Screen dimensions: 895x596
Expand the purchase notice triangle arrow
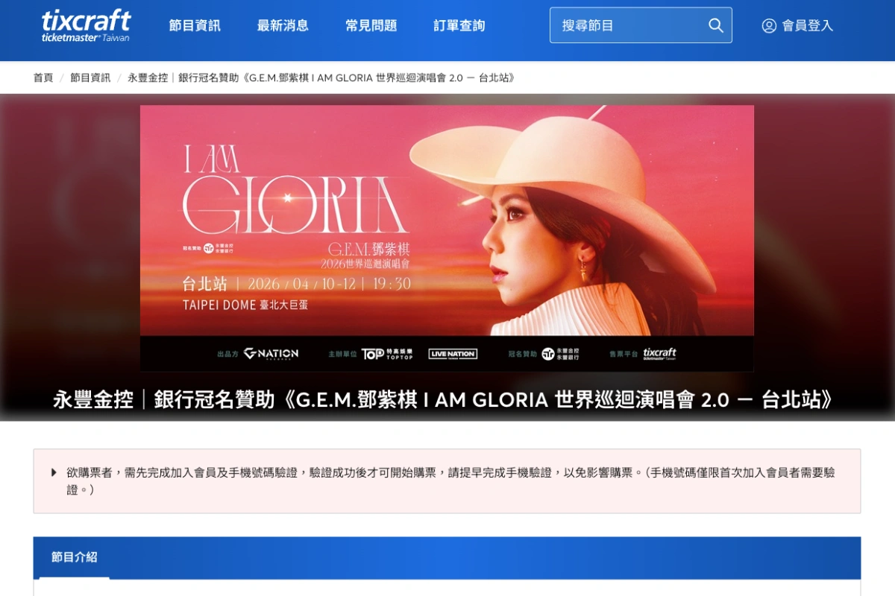pyautogui.click(x=54, y=472)
